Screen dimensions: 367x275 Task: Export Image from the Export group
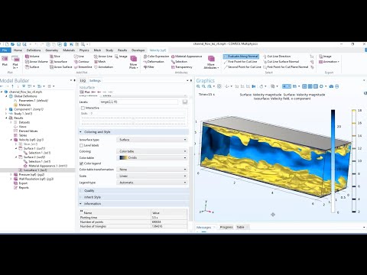click(325, 57)
